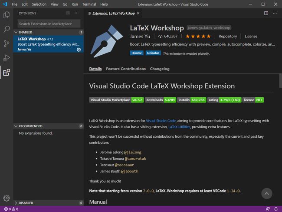Maximize the VS Code window
Viewport: 282px width, 212px height.
[x=263, y=4]
